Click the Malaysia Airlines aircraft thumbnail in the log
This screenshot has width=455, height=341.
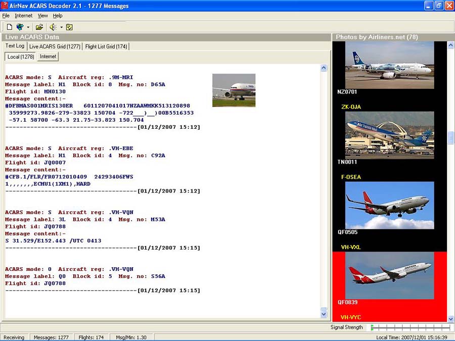(x=234, y=90)
